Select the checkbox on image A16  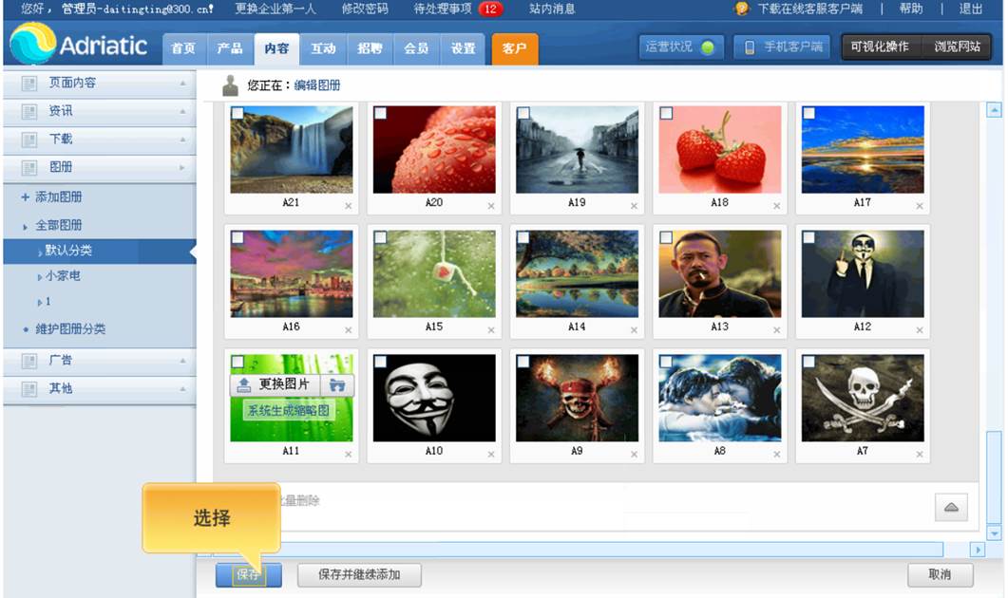[x=238, y=237]
